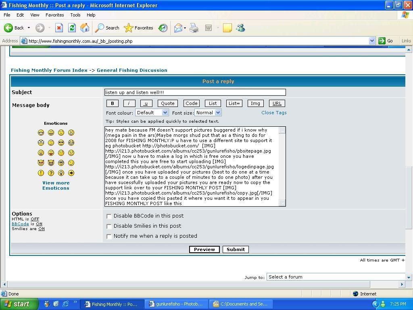Switch to gunlurefisho - Photobucket taskbar window
Viewport: 413px width, 310px height.
coord(176,304)
